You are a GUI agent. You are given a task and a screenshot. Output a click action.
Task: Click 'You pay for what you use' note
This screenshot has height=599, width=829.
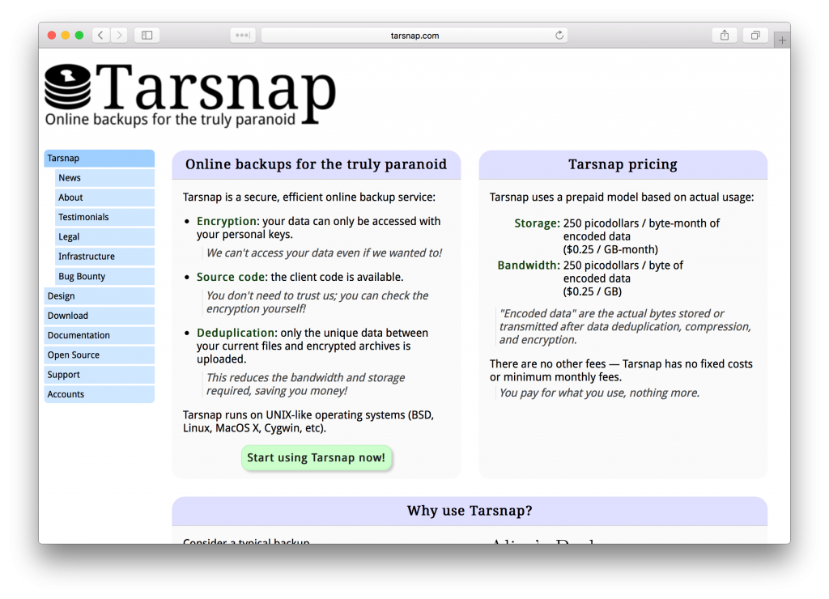point(600,393)
